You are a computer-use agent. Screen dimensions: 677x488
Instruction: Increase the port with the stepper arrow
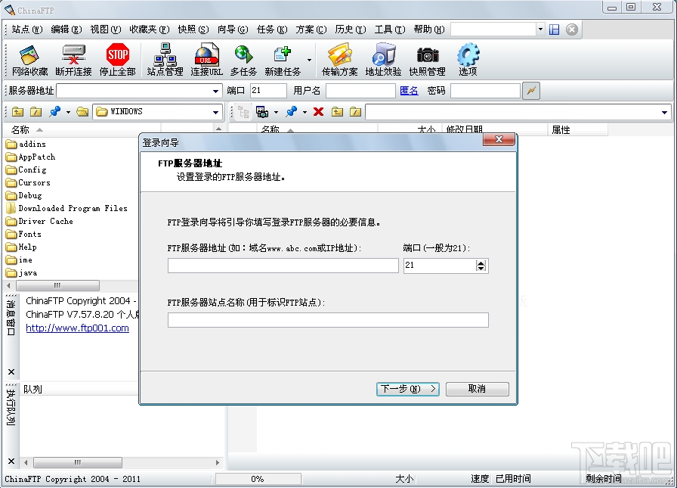482,262
